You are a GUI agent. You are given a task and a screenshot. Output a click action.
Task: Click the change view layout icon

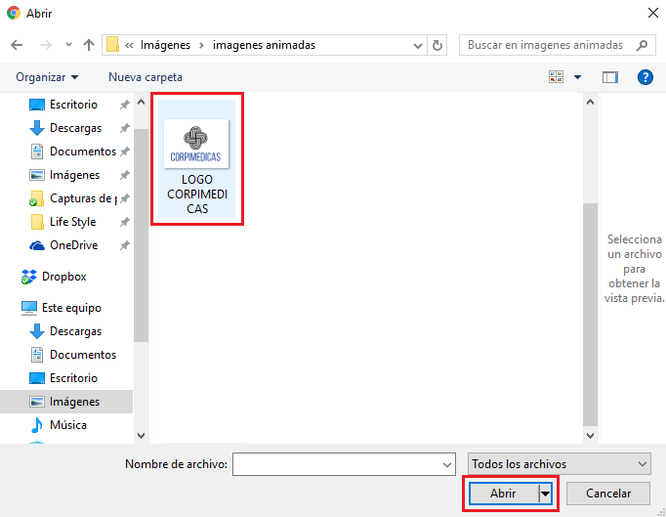[557, 76]
